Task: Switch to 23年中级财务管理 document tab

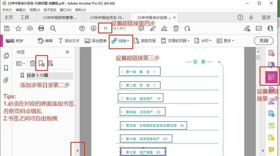Action: 60,18
